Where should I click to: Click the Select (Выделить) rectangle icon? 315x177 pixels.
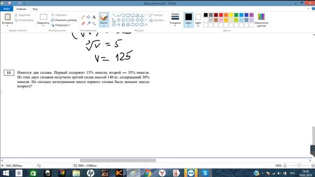43,17
